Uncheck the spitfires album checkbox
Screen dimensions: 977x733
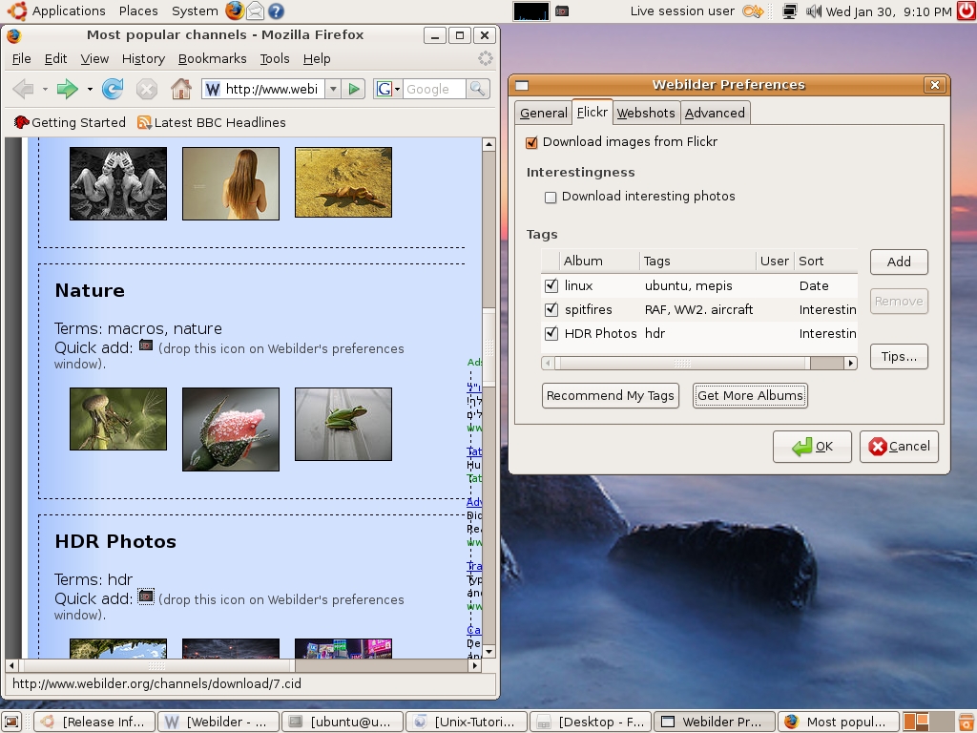(551, 309)
